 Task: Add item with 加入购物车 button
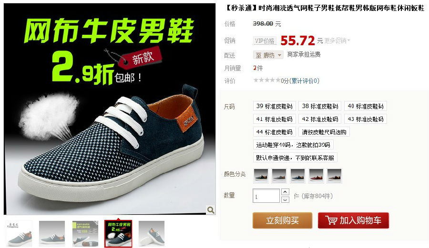353,220
